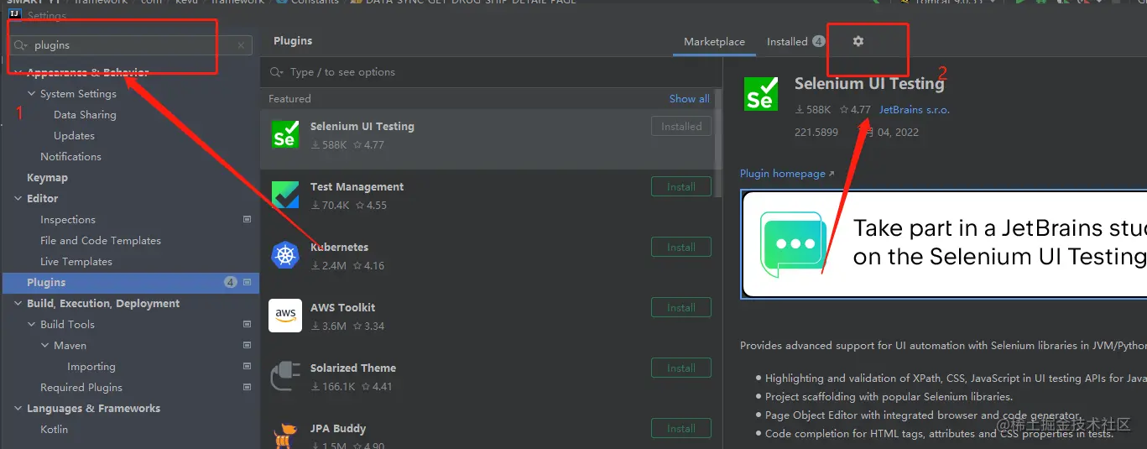
Task: Click the Plugins row project-level icon
Action: pos(247,283)
